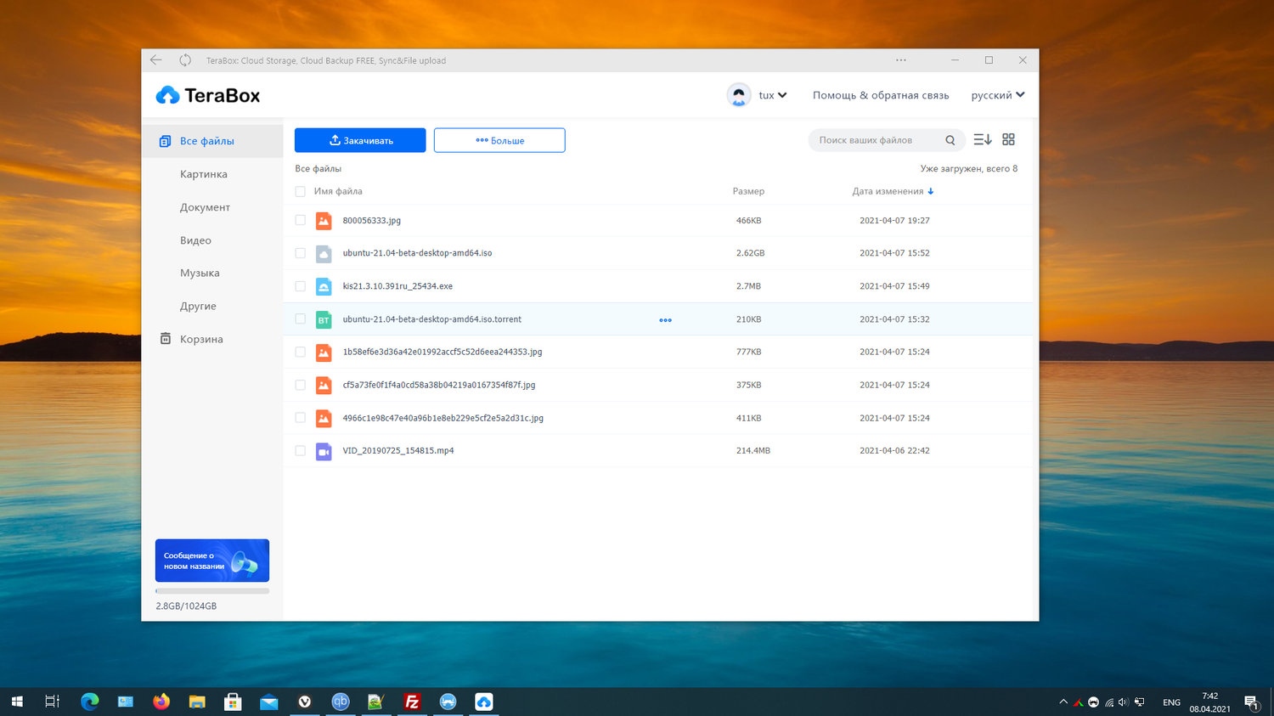Sort by the Размер column header
This screenshot has width=1274, height=716.
click(x=748, y=192)
